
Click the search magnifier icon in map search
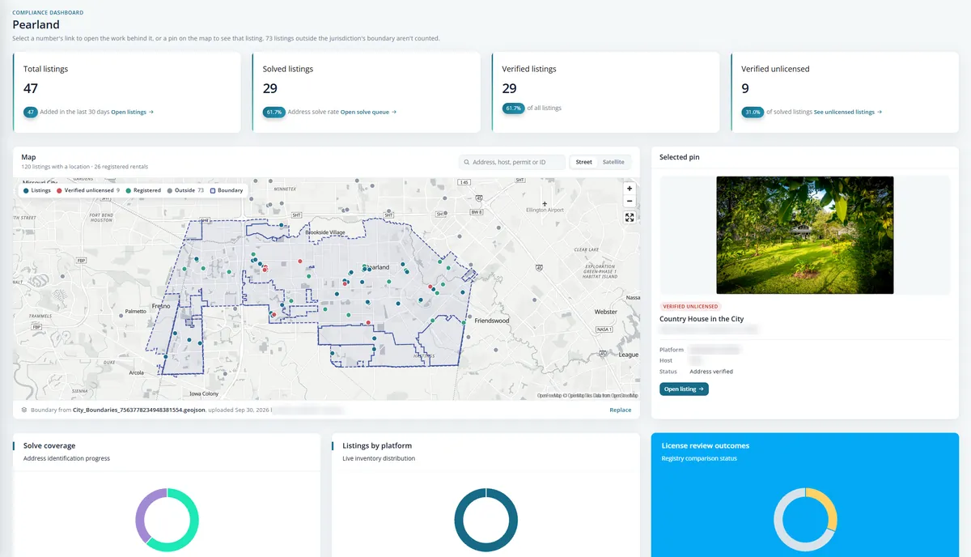pyautogui.click(x=467, y=162)
